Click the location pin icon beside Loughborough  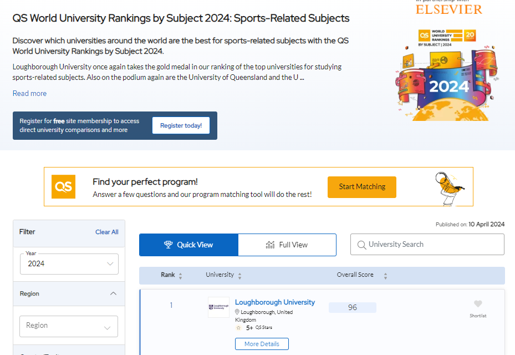pyautogui.click(x=237, y=312)
